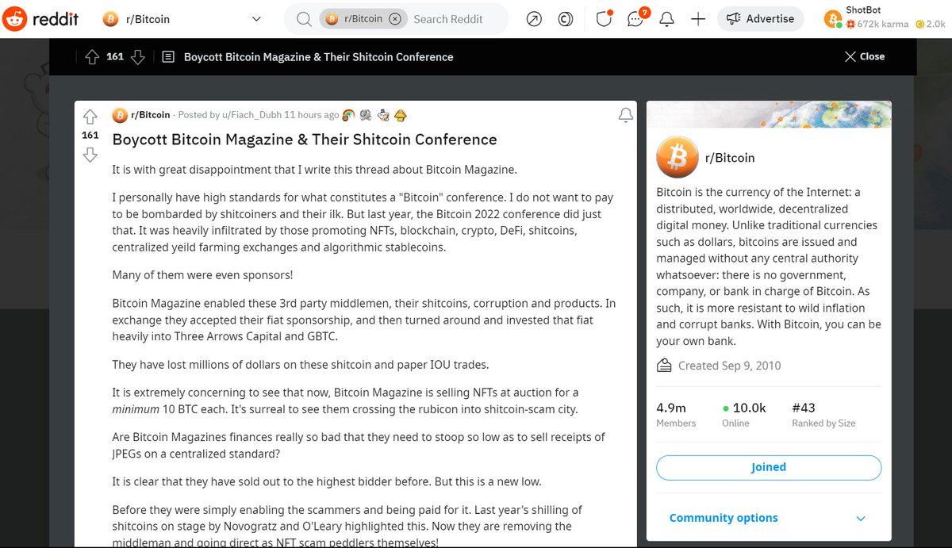Screen dimensions: 952x548
Task: Click the third award icon
Action: (x=383, y=116)
